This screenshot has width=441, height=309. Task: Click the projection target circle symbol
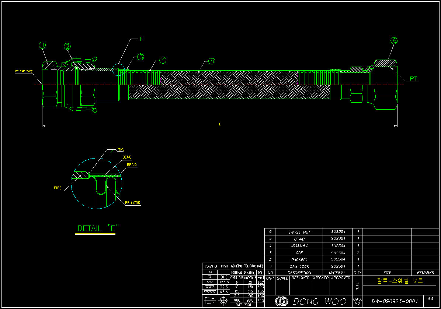223,301
